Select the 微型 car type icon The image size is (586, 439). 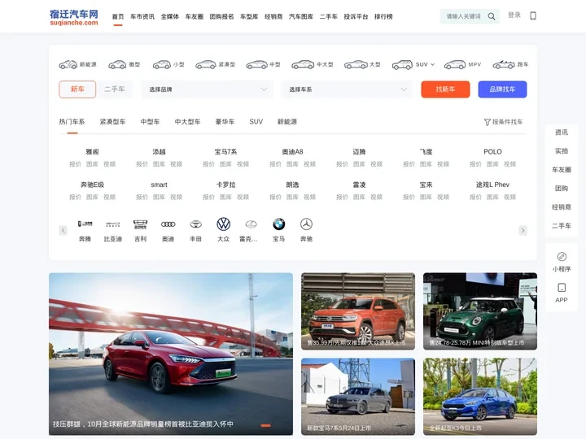tap(117, 64)
